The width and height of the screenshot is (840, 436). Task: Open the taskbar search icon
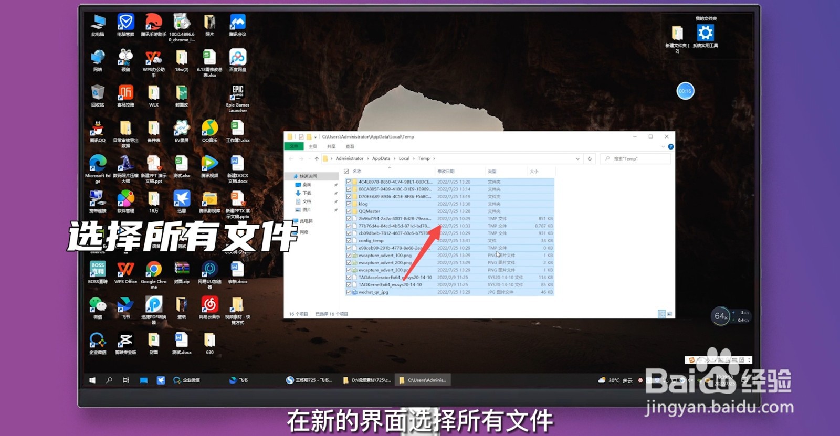(x=109, y=380)
